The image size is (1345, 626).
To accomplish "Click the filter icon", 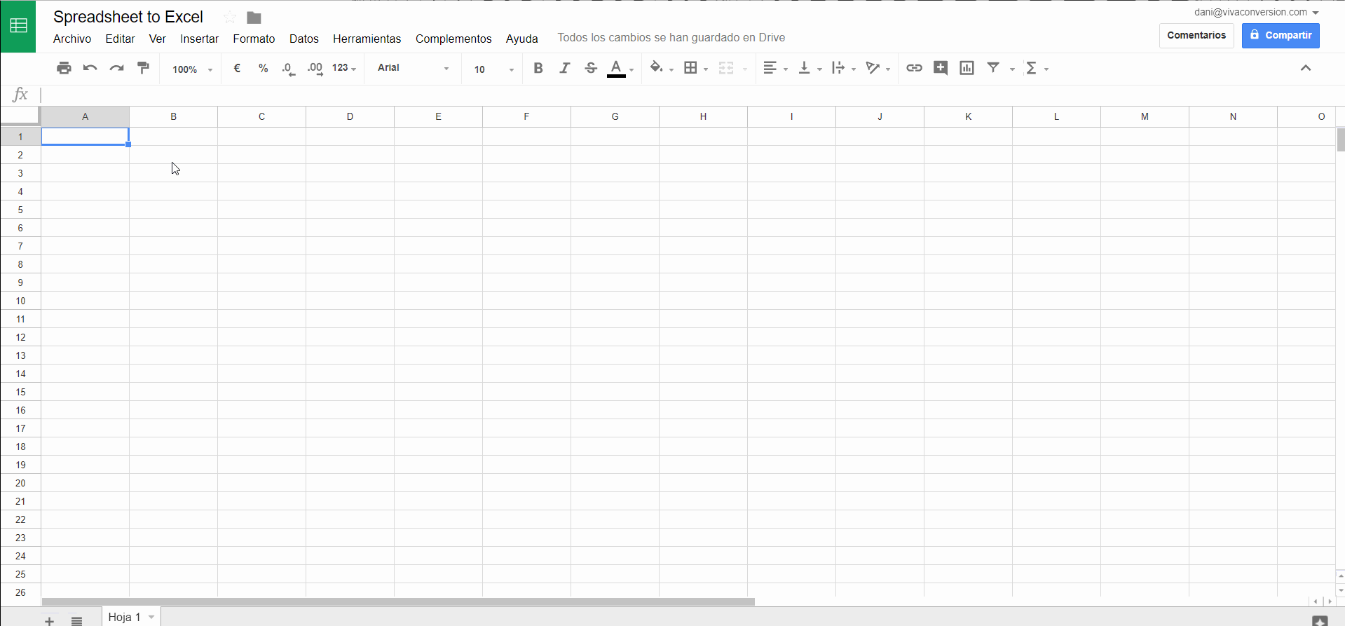I will (993, 67).
